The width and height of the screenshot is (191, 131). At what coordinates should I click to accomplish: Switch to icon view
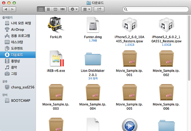point(41,9)
